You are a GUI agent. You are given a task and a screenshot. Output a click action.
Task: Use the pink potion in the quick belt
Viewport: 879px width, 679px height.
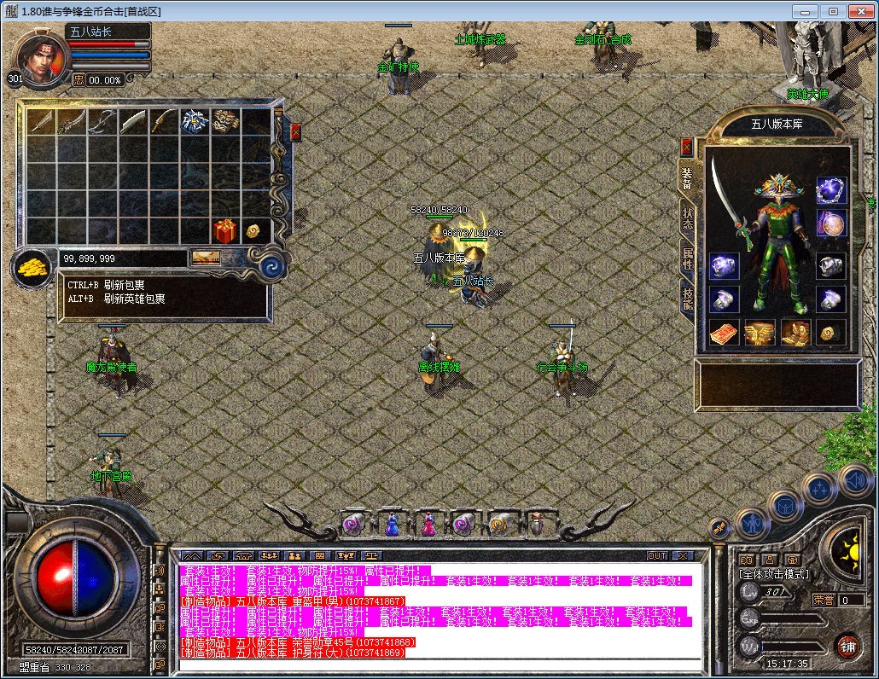tap(428, 525)
